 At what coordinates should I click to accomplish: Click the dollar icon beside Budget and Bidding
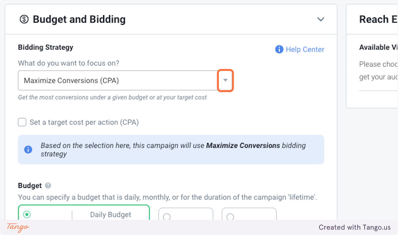[x=24, y=19]
